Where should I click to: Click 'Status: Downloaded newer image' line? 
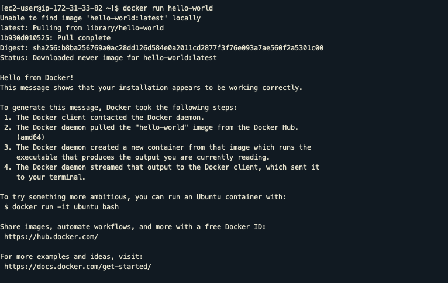(109, 58)
